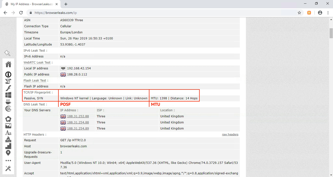Open the Windows logo (Silverlight) icon
This screenshot has width=333, height=177.
[x=8, y=95]
